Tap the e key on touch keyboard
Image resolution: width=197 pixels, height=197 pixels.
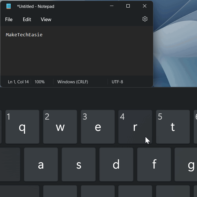pos(98,127)
